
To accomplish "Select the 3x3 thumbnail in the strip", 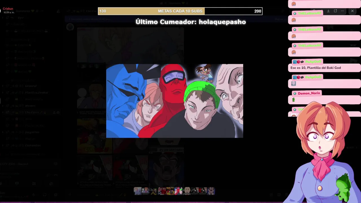I will click(154, 191).
